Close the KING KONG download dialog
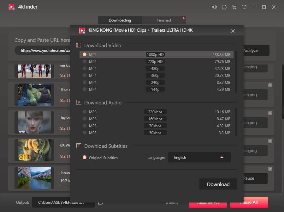Screen dimensions: 284x212 [233, 31]
